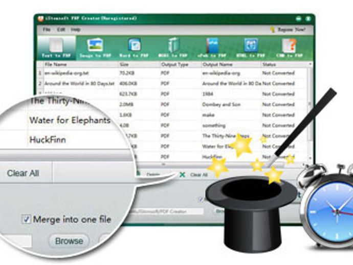The width and height of the screenshot is (353, 265).
Task: Click Water for Elephants in the magnified circle
Action: (70, 120)
